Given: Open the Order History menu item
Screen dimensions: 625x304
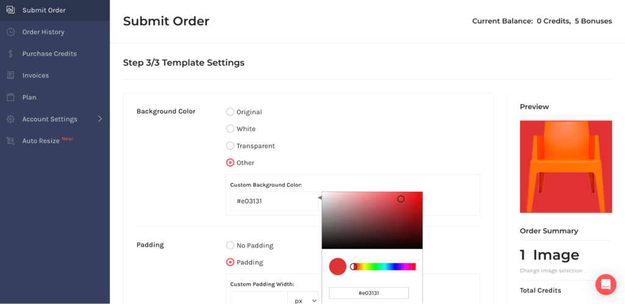Looking at the screenshot, I should (x=43, y=32).
